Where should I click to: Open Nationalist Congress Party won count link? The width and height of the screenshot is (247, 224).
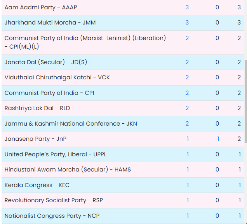click(188, 216)
